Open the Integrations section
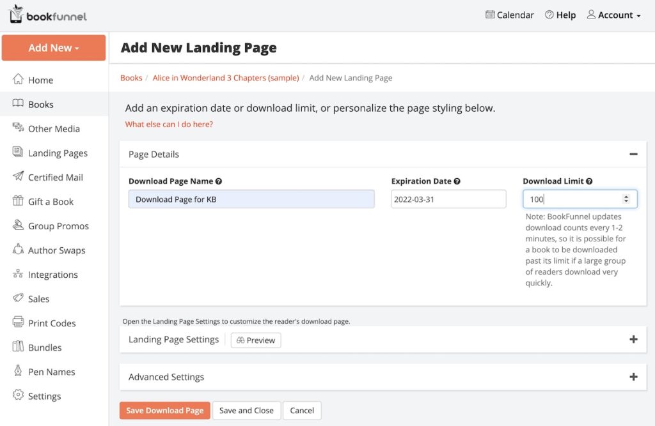655x426 pixels. tap(54, 274)
